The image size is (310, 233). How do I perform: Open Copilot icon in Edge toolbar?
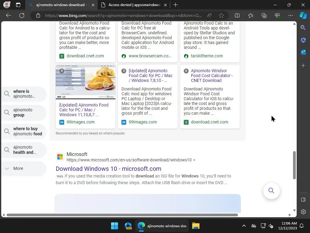(x=303, y=15)
